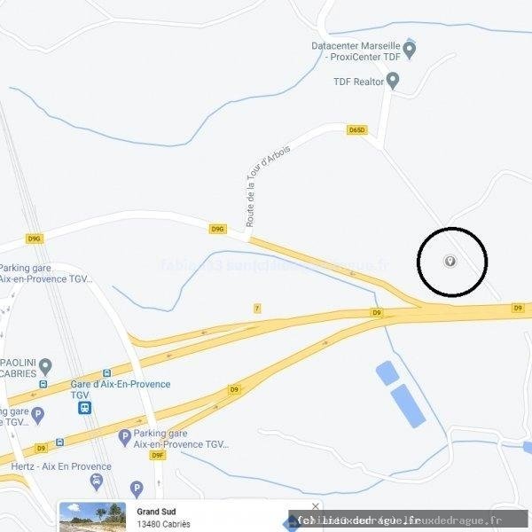This screenshot has height=532, width=532.
Task: Click the Datacenter Marseille ProxiCenter TDF pin
Action: click(410, 51)
